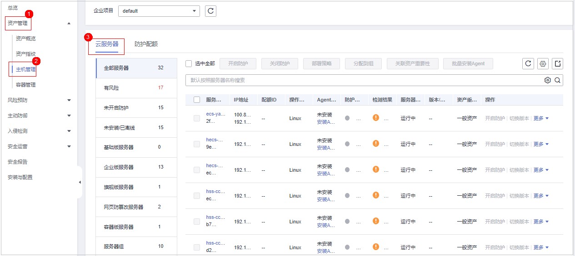The height and width of the screenshot is (256, 575).
Task: Click the 批量安装Agent button
Action: coord(468,64)
